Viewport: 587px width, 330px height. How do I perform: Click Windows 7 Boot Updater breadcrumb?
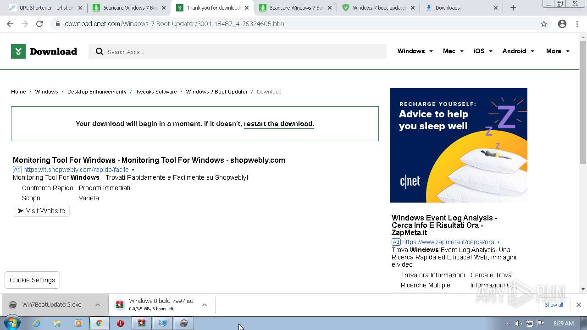click(217, 92)
